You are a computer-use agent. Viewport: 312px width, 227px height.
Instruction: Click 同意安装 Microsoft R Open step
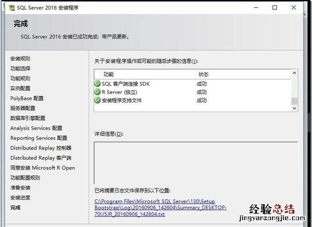[x=42, y=168]
